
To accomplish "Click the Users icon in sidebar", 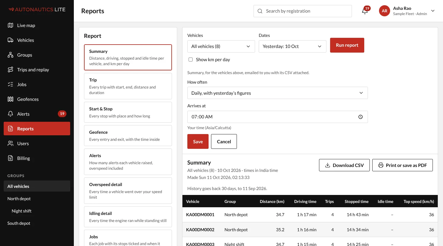I will (x=10, y=144).
